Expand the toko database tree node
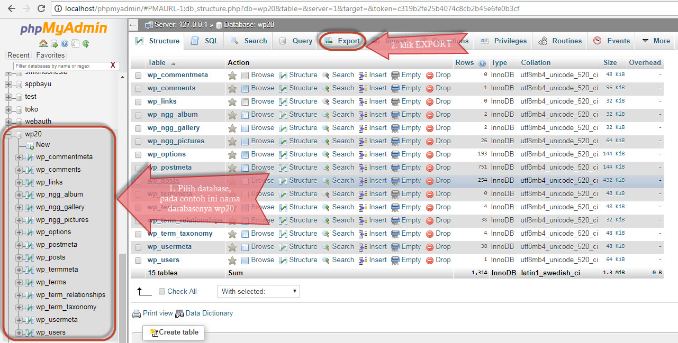Viewport: 678px width, 343px height. click(x=8, y=109)
